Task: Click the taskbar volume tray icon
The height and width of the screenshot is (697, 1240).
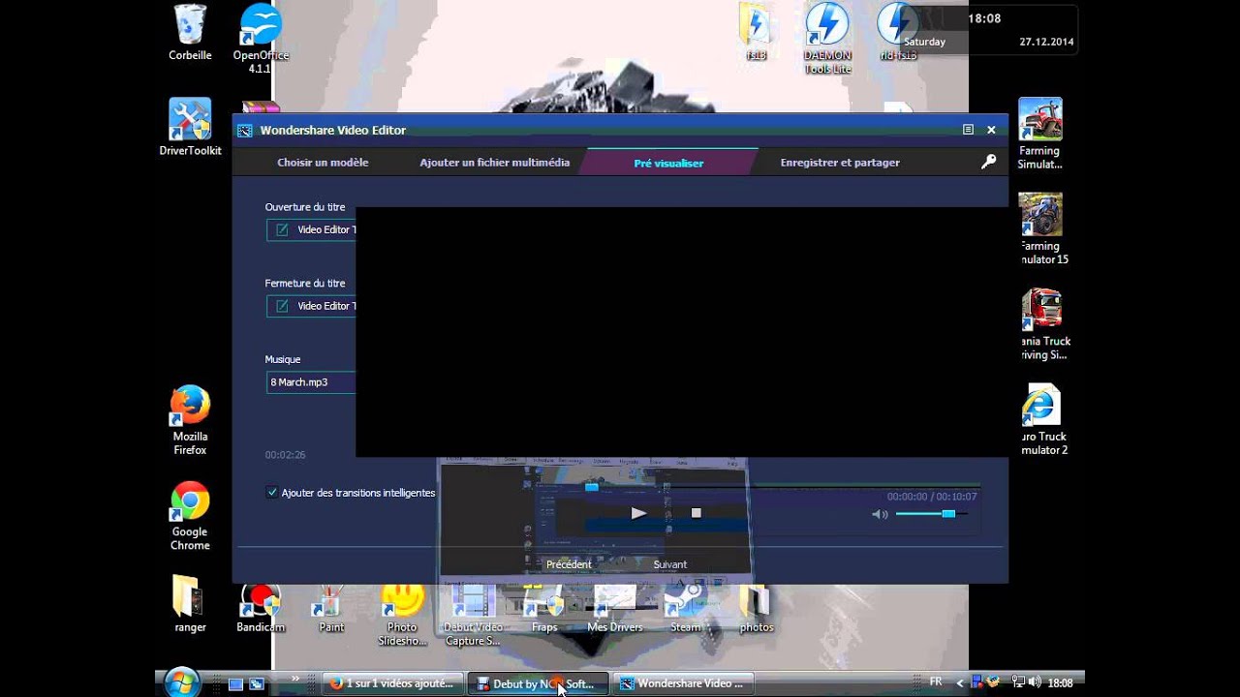Action: 1036,682
